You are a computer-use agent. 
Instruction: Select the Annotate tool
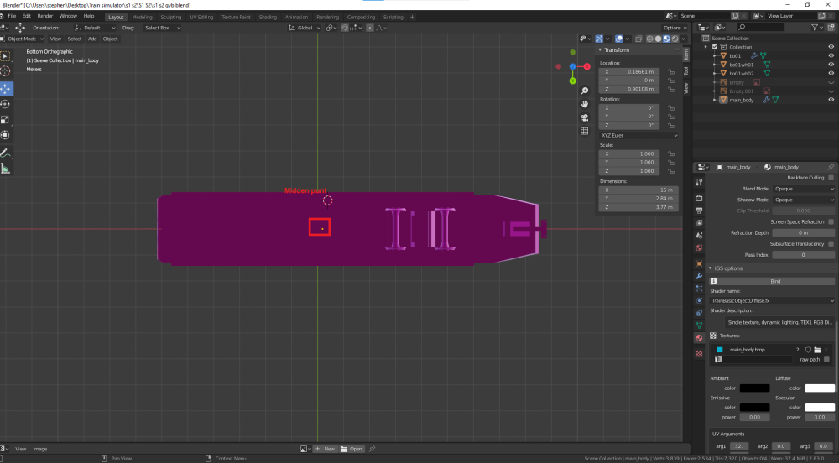click(5, 153)
